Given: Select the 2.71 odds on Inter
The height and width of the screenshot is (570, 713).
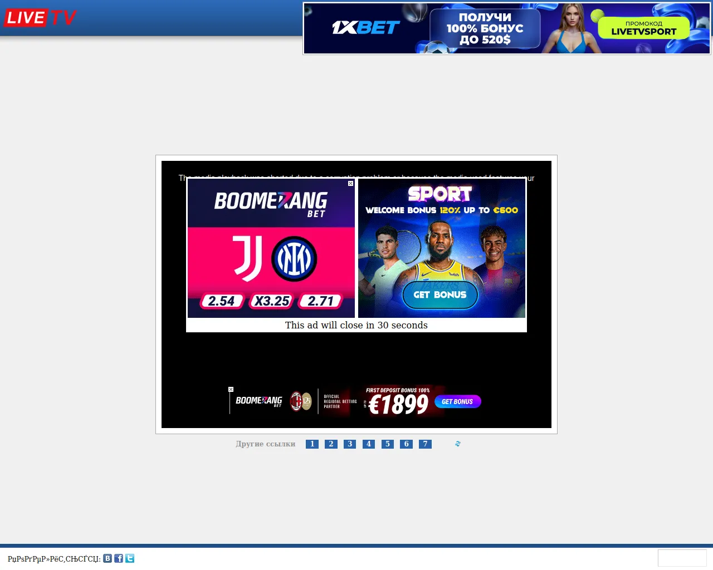Looking at the screenshot, I should click(x=320, y=301).
